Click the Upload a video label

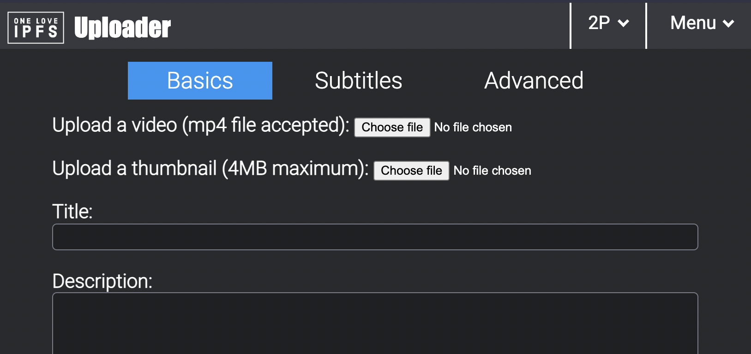tap(201, 125)
